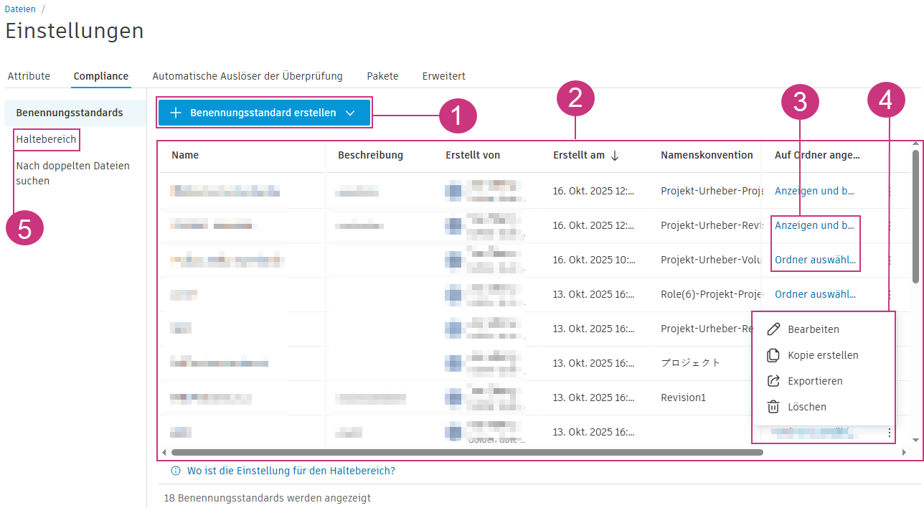Click the vertical scrollbar thumb of the table

pos(915,216)
